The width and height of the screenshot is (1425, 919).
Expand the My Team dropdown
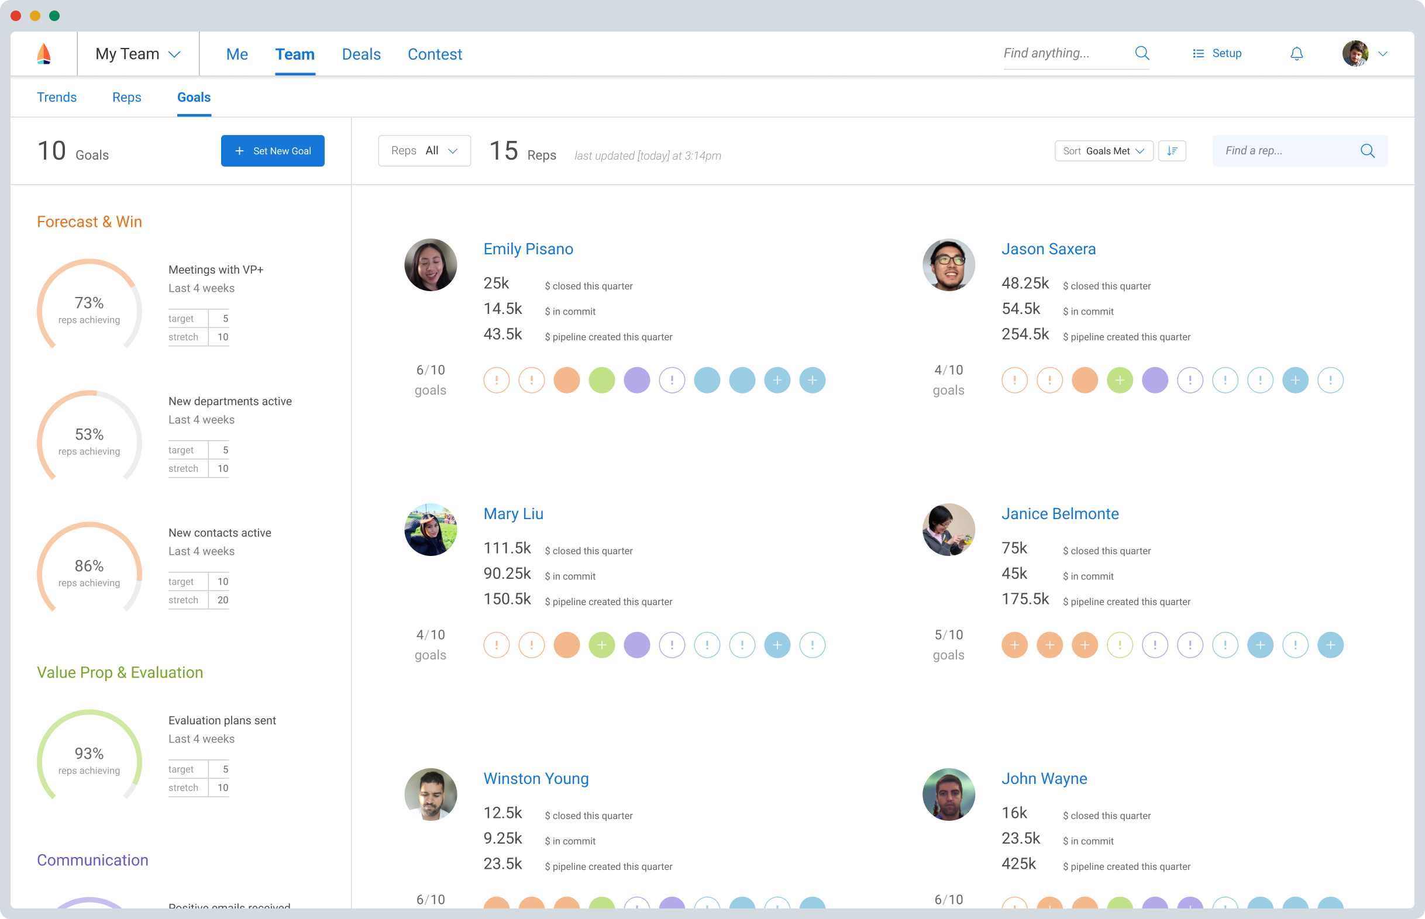point(138,54)
